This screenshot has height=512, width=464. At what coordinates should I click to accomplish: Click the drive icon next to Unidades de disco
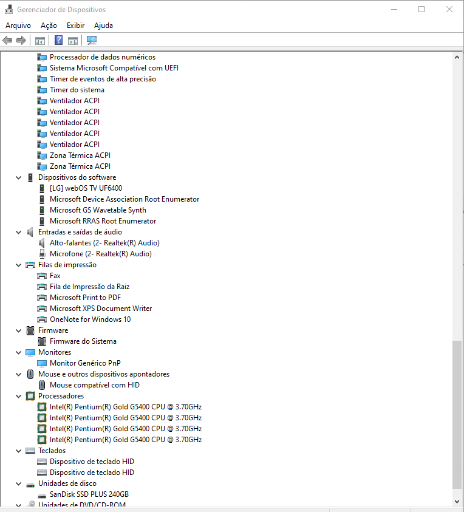pos(30,485)
